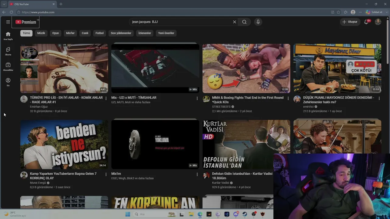Play the Maydonoz Döner video thumbnail
This screenshot has width=390, height=219.
point(337,68)
